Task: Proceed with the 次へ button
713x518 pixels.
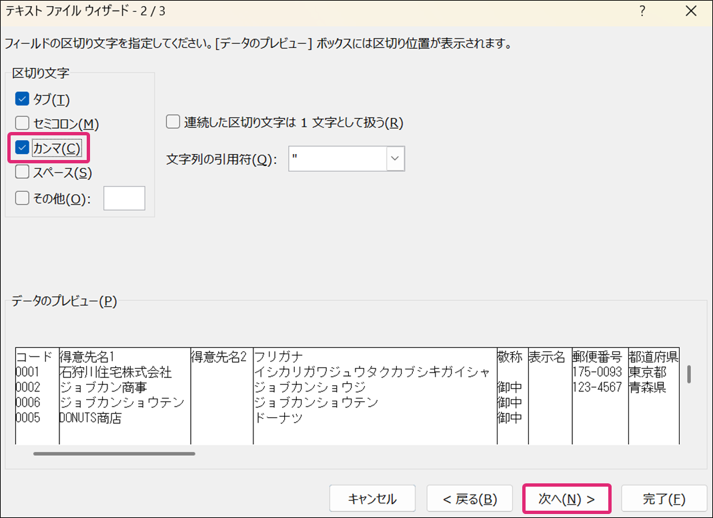Action: pyautogui.click(x=566, y=499)
